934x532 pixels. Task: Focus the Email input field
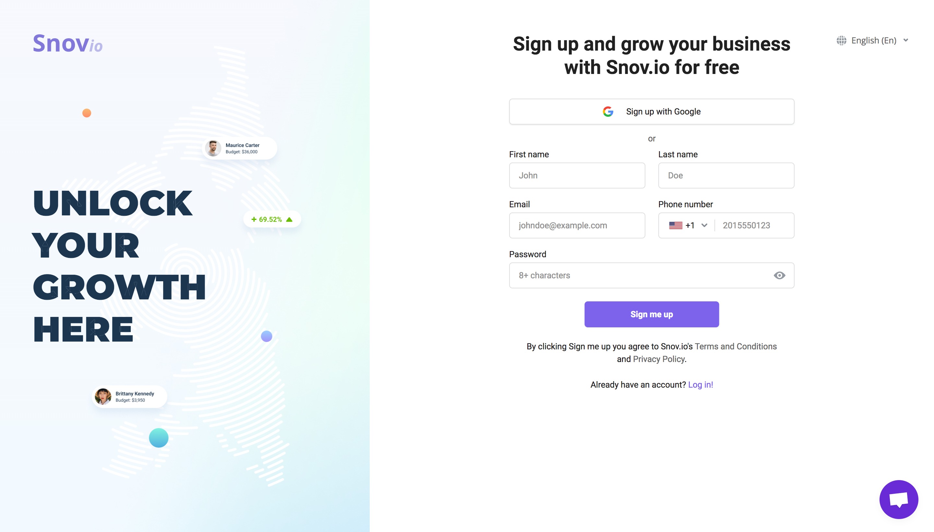[577, 225]
